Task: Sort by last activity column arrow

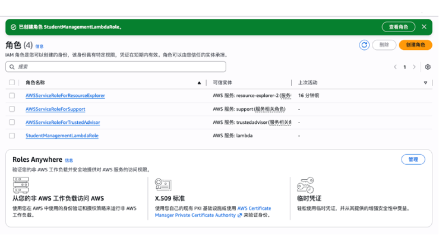Action: coord(425,83)
